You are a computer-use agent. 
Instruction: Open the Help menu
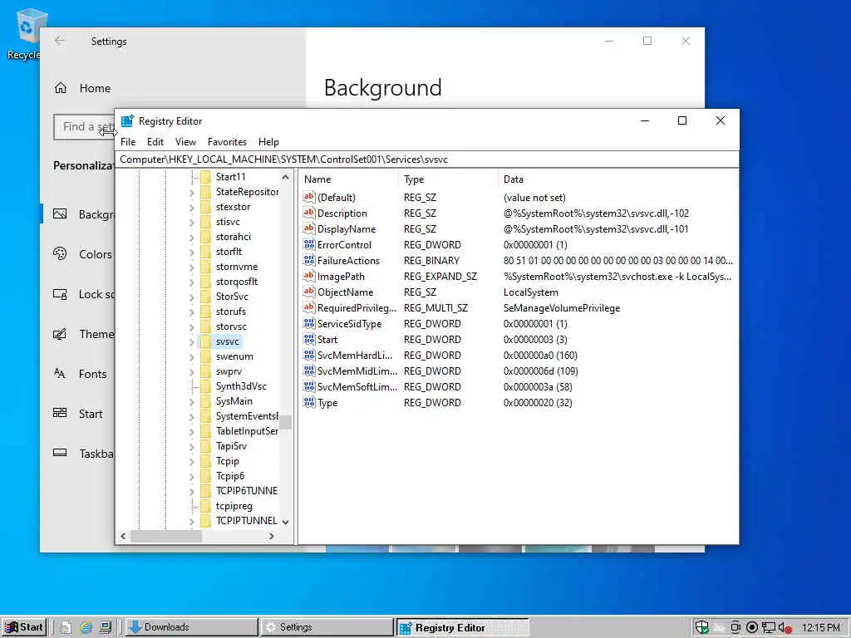[x=268, y=141]
